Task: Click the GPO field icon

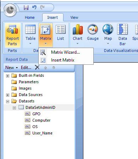Action: pyautogui.click(x=27, y=114)
